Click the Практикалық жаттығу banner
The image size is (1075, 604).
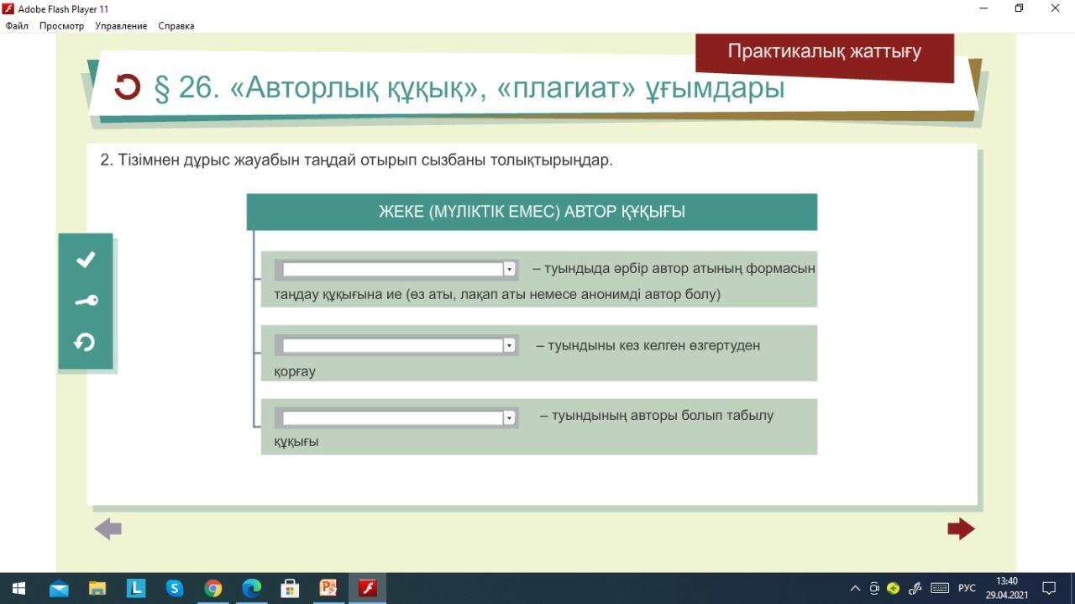click(824, 52)
